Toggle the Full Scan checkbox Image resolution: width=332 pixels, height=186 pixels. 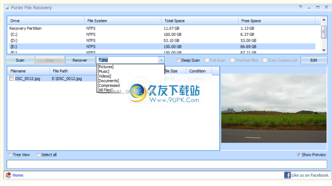(207, 60)
